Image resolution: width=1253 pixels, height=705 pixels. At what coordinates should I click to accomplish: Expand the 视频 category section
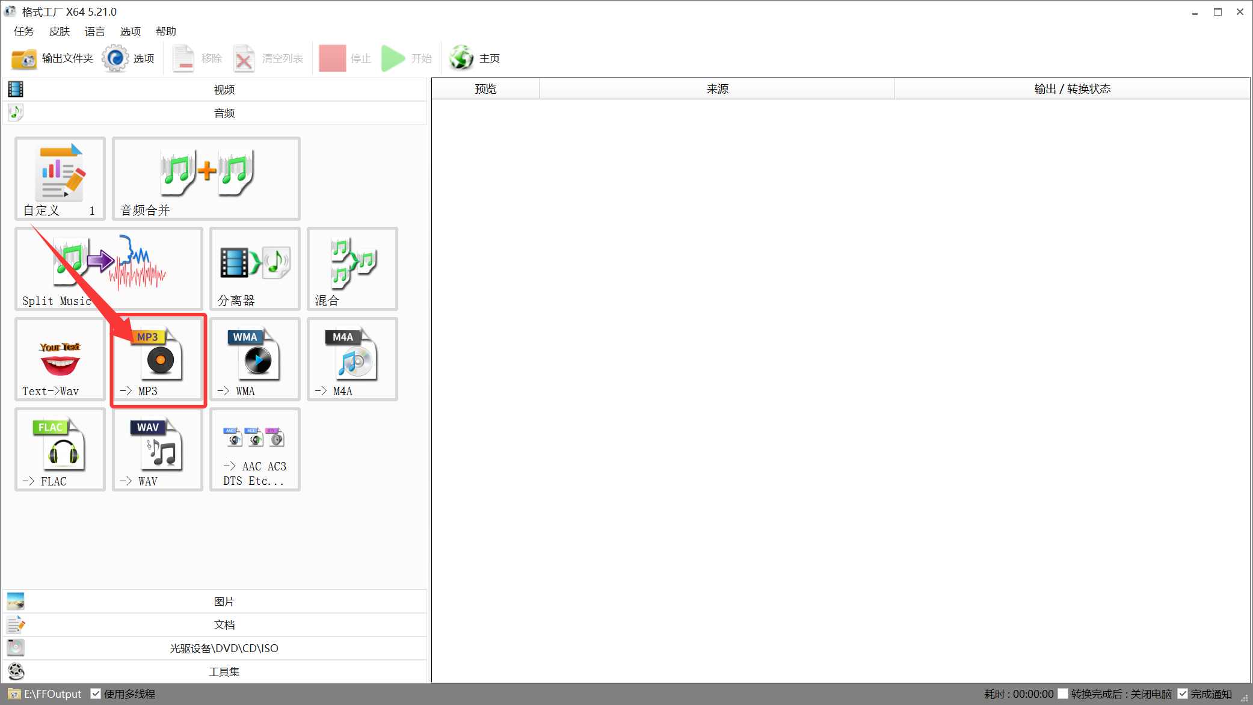pos(224,90)
